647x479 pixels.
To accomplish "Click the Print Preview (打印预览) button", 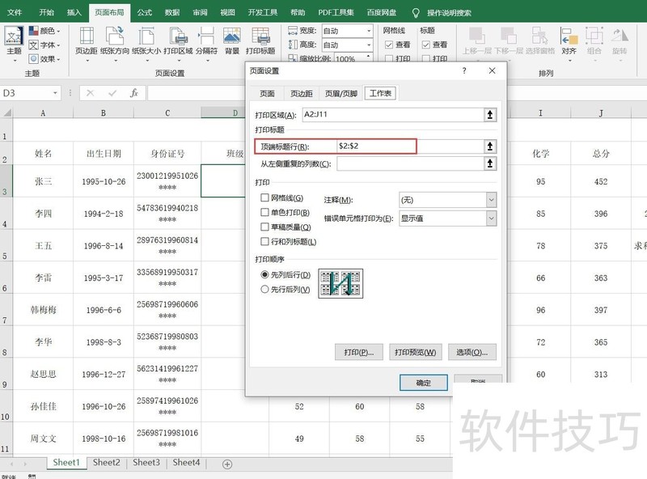I will [x=415, y=352].
